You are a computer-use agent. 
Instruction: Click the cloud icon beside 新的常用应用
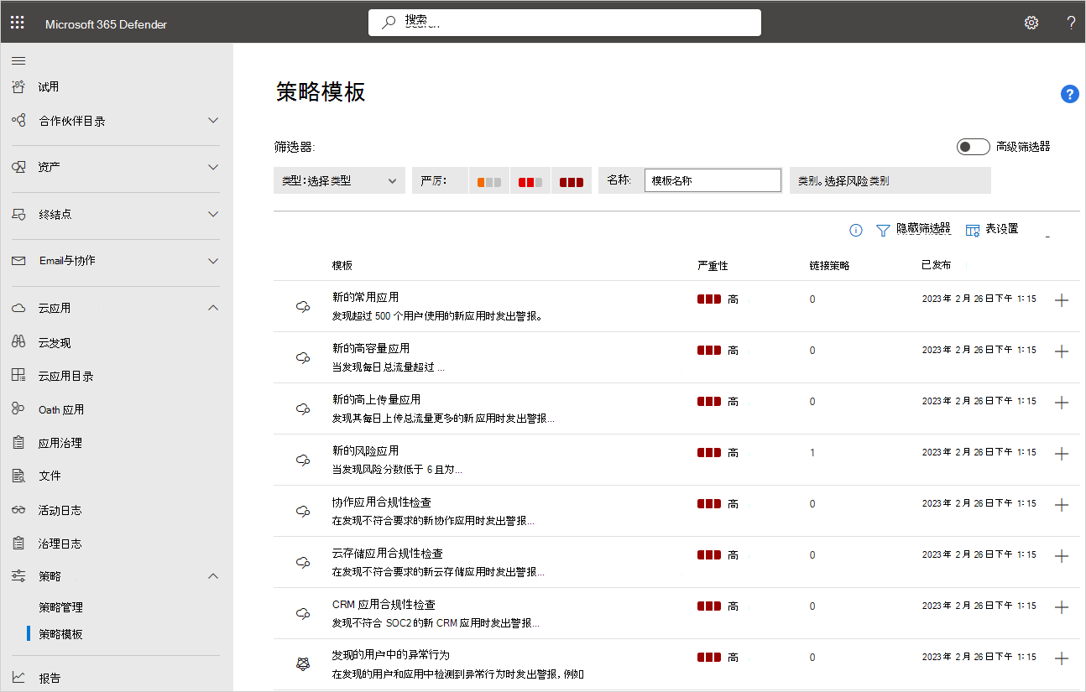click(x=303, y=307)
